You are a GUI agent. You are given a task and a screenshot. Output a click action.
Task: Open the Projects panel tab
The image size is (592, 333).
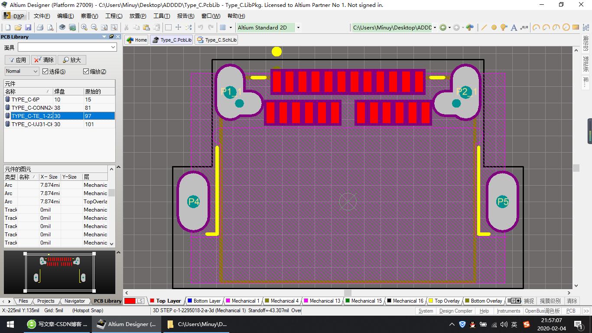46,301
